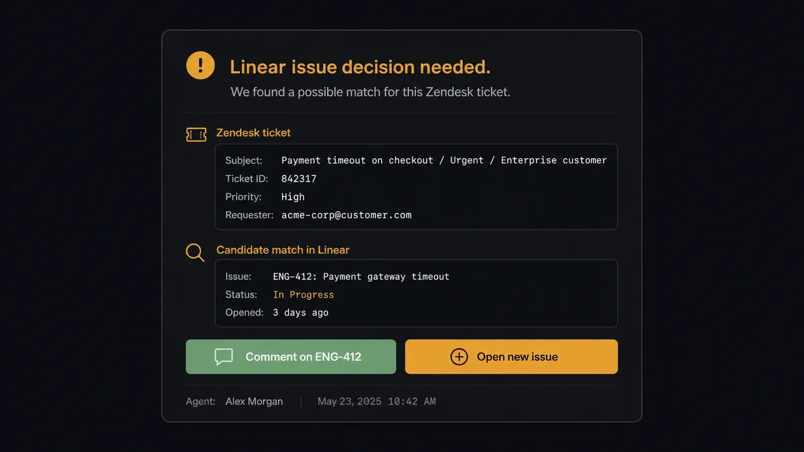Screen dimensions: 804x452
Task: Comment on ENG-412 button
Action: pyautogui.click(x=291, y=357)
